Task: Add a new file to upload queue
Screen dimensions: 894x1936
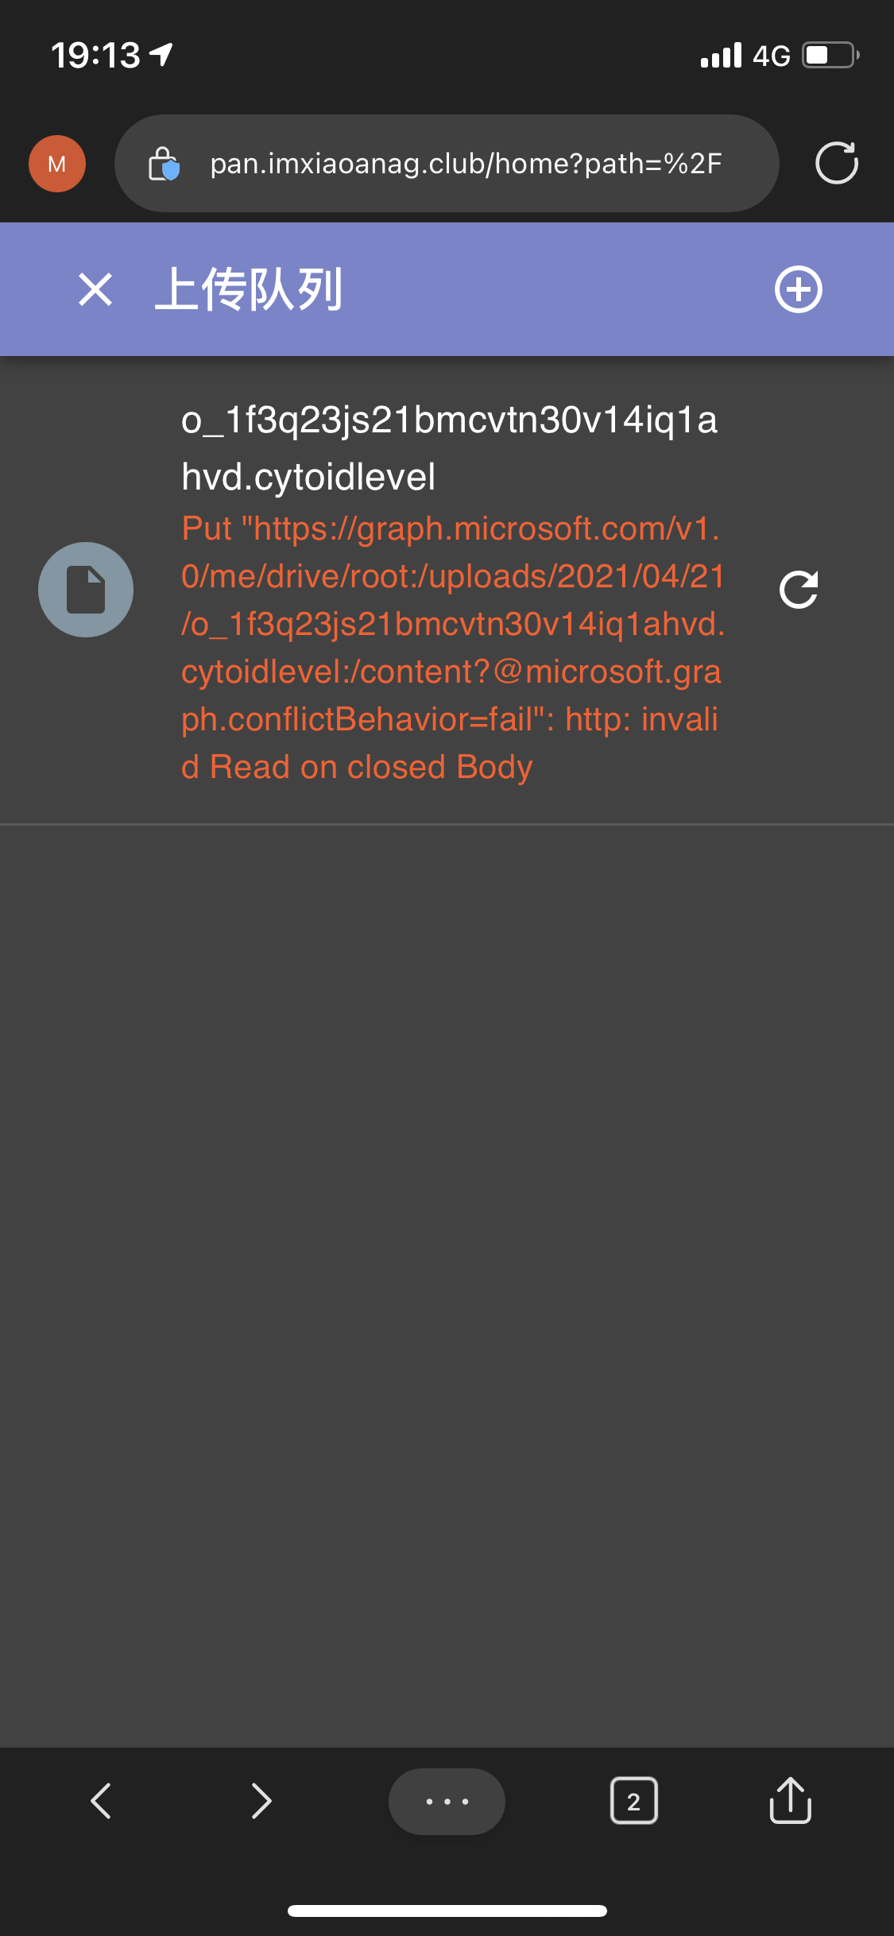Action: (x=798, y=289)
